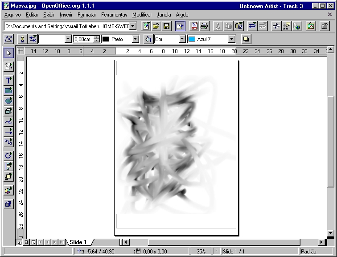337x257 pixels.
Task: Toggle the shadow button
Action: pos(246,39)
